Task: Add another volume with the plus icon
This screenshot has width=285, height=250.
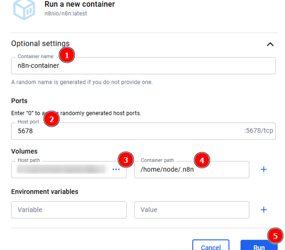Action: (263, 169)
